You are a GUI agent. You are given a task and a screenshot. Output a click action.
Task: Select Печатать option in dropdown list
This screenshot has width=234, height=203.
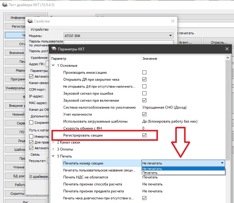click(x=150, y=173)
